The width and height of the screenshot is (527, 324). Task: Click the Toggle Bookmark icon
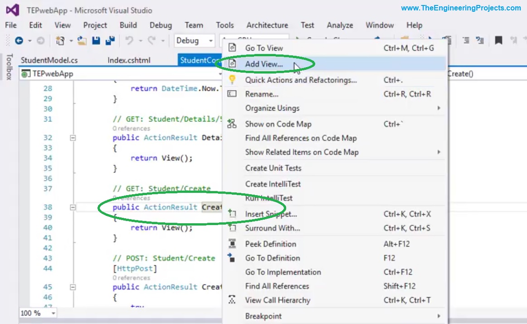click(498, 40)
